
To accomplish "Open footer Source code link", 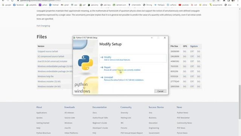I will 70,117.
